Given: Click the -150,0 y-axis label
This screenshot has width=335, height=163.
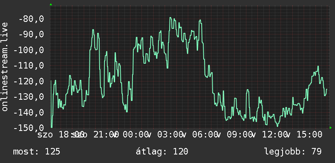Looking at the screenshot, I should point(29,128).
